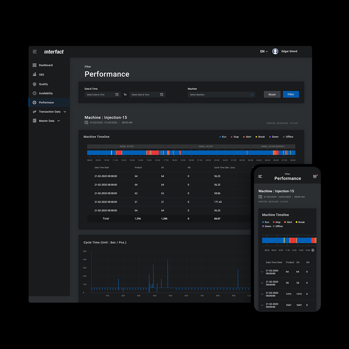
Task: Click the user avatar icon for Edgar Girerd
Action: (275, 51)
